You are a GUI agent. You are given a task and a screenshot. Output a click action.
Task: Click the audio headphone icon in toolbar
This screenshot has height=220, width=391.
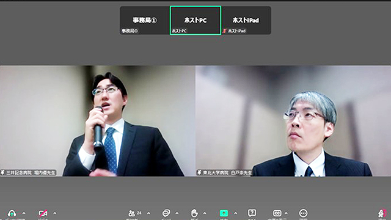pyautogui.click(x=12, y=213)
